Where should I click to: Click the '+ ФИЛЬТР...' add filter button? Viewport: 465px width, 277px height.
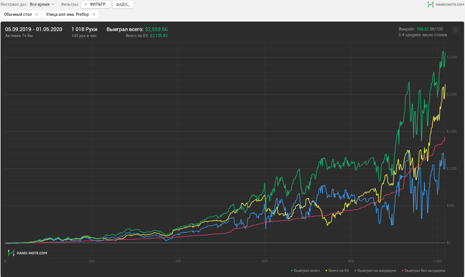point(96,5)
